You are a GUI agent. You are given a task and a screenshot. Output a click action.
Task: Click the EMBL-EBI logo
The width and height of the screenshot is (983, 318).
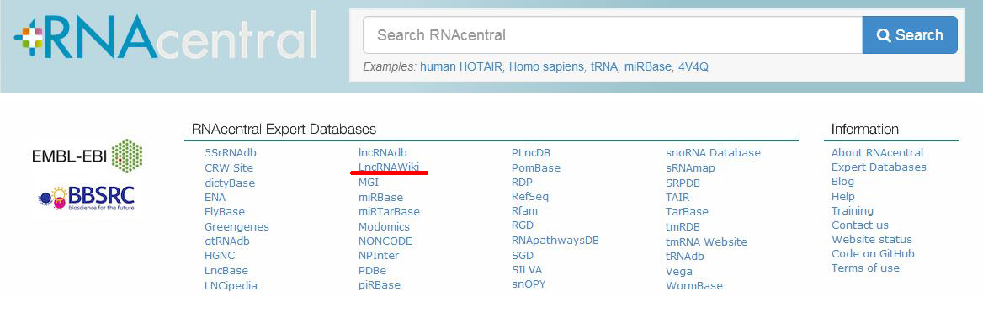[88, 156]
